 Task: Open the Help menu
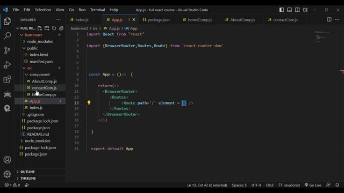tap(113, 10)
